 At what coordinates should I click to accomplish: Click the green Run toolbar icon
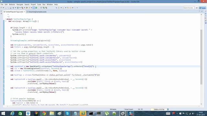[18, 8]
